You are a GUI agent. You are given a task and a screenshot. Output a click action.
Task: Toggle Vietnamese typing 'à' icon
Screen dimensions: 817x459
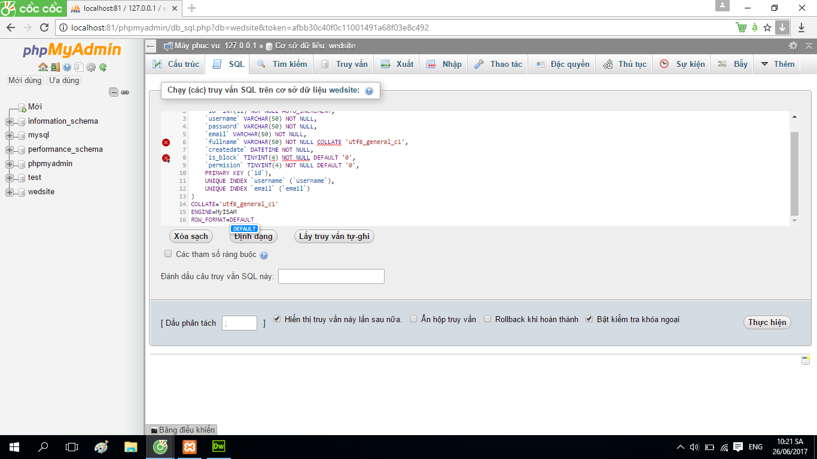tap(755, 27)
